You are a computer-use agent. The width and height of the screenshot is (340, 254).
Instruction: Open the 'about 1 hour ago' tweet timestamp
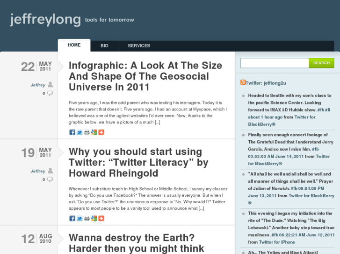[x=265, y=117]
